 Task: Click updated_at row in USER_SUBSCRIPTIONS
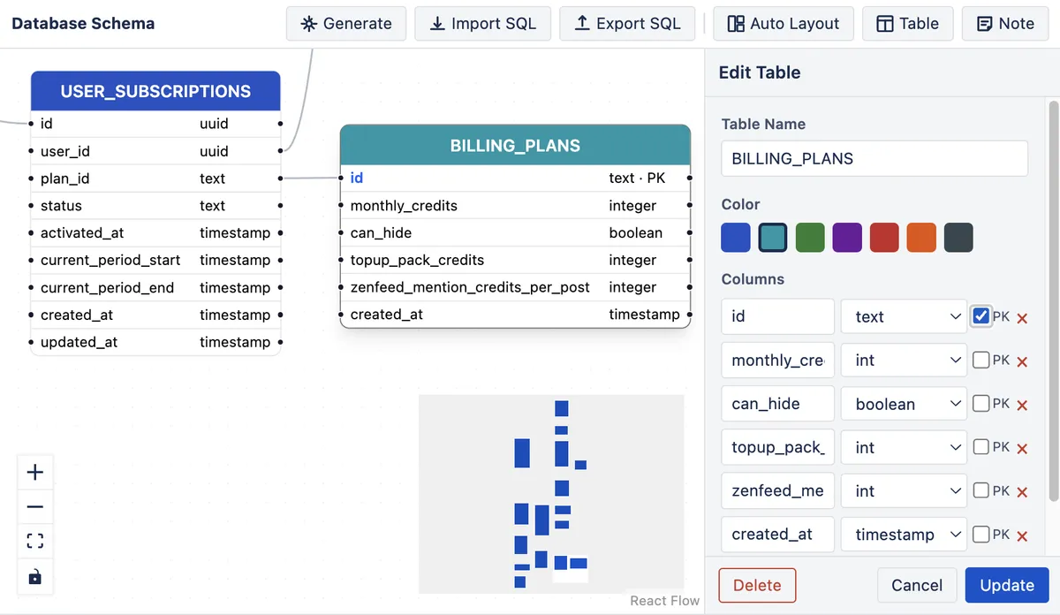pyautogui.click(x=155, y=343)
